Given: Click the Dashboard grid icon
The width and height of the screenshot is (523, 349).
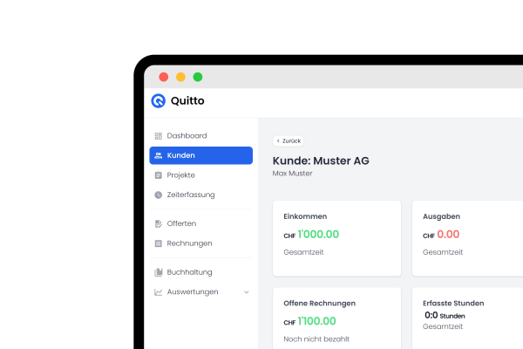Looking at the screenshot, I should pyautogui.click(x=158, y=136).
